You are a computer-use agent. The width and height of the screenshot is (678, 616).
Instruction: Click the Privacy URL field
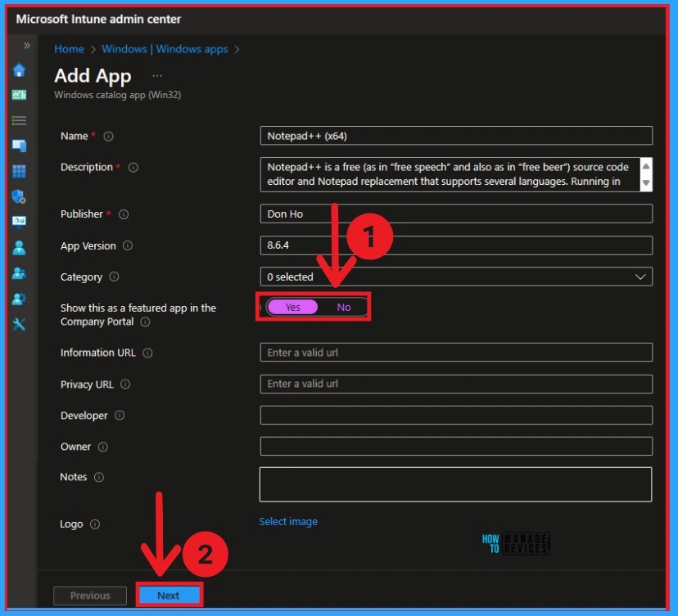point(456,384)
